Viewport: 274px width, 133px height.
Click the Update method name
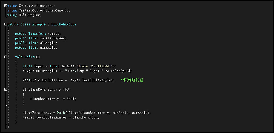(30, 57)
